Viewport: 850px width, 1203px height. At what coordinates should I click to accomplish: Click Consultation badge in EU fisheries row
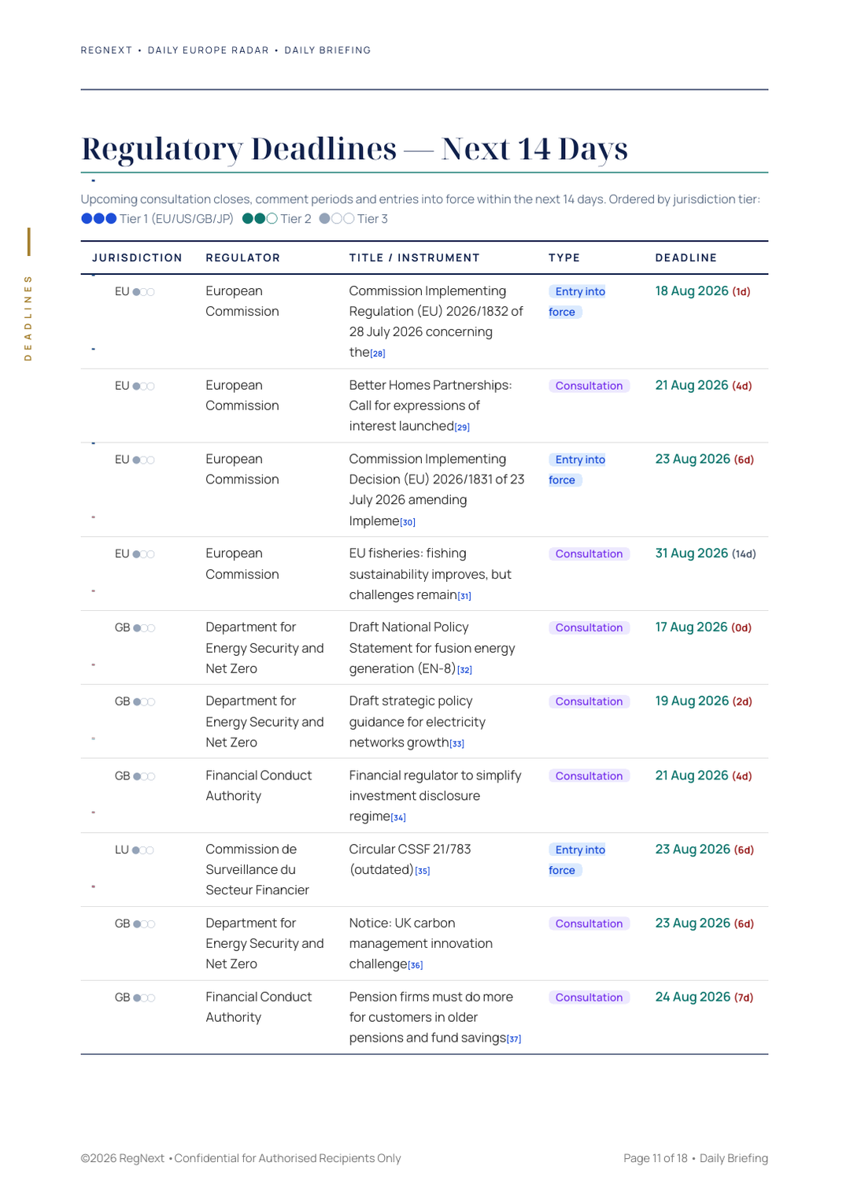pyautogui.click(x=589, y=554)
